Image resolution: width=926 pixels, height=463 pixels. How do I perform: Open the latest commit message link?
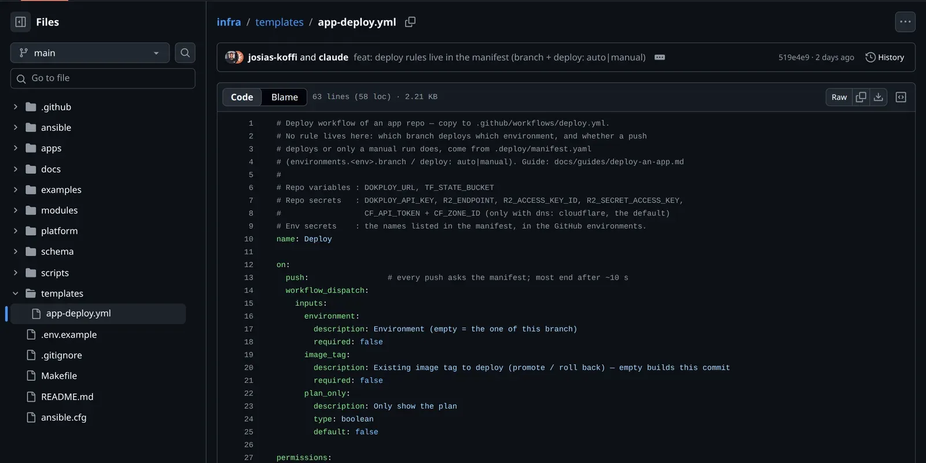pyautogui.click(x=499, y=57)
